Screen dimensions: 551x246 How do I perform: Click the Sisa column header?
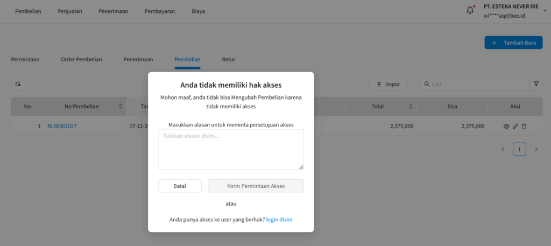coord(452,107)
